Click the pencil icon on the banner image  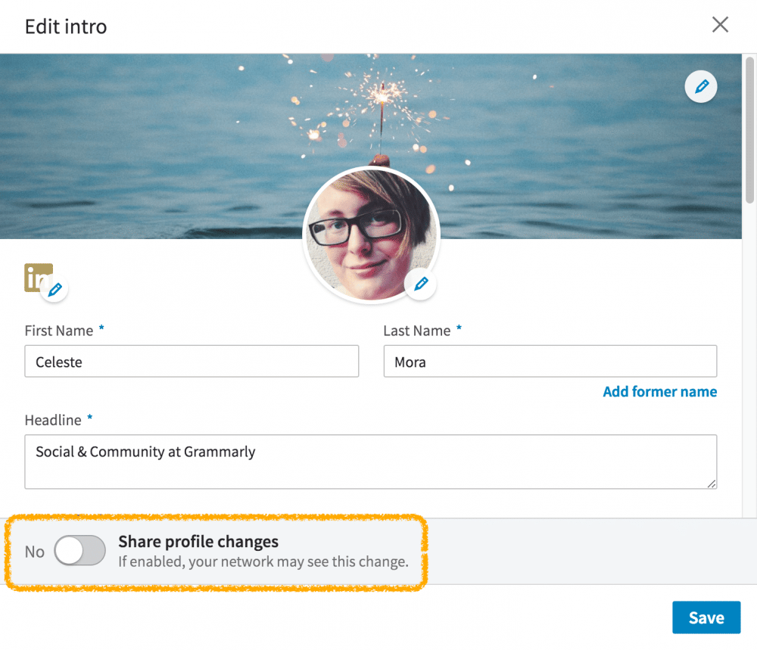pyautogui.click(x=701, y=87)
